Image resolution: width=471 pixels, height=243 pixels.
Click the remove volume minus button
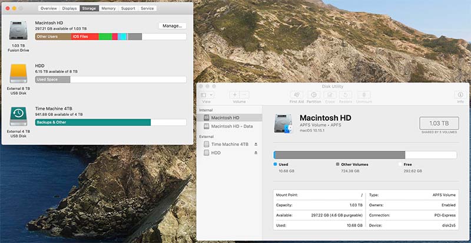[x=244, y=95]
